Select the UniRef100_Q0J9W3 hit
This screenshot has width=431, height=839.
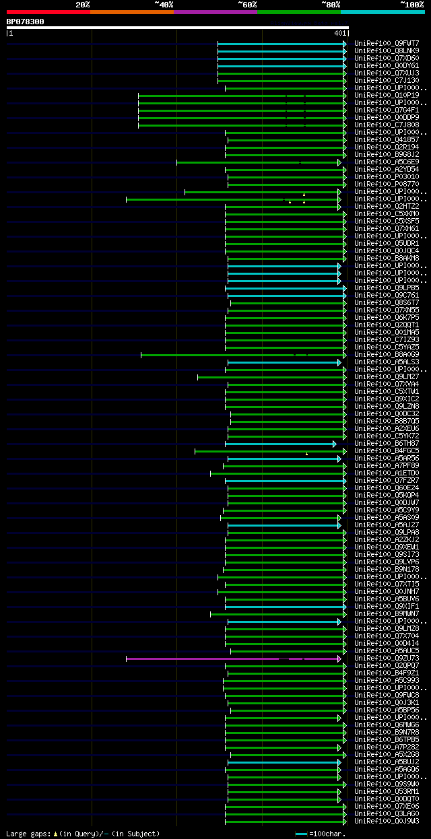(387, 821)
